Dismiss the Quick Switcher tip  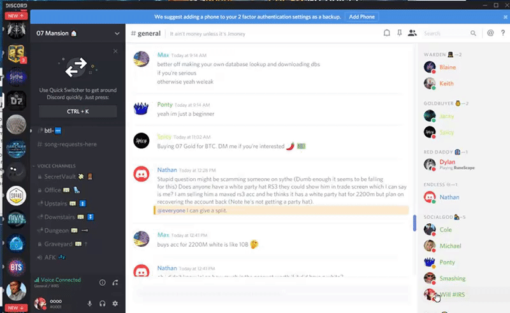click(115, 52)
